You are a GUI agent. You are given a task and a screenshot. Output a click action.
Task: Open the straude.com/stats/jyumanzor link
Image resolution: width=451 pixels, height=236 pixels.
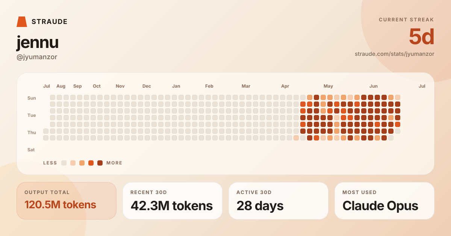point(394,54)
